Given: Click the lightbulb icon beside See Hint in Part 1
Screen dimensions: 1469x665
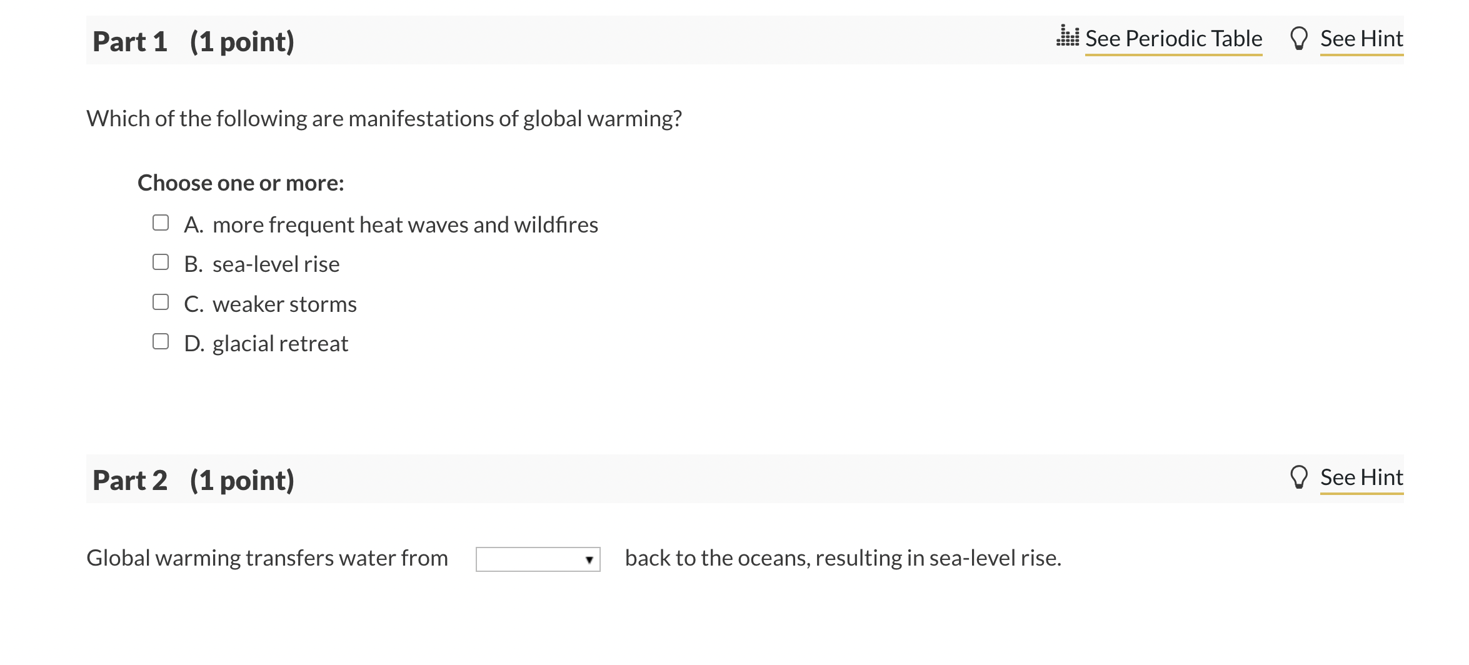Looking at the screenshot, I should tap(1300, 37).
